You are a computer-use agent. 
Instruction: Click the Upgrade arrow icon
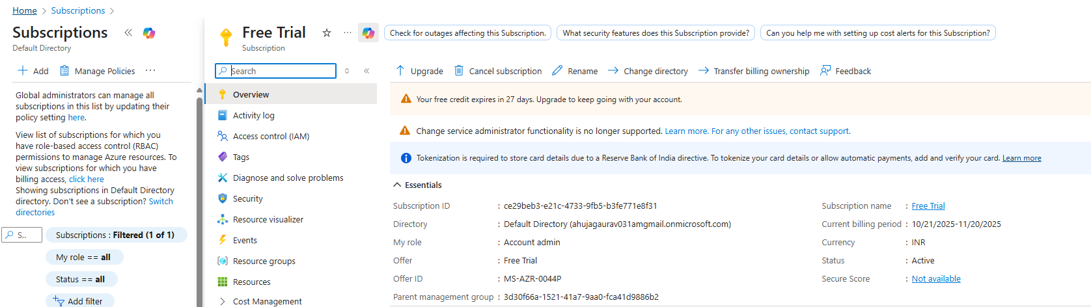(400, 70)
